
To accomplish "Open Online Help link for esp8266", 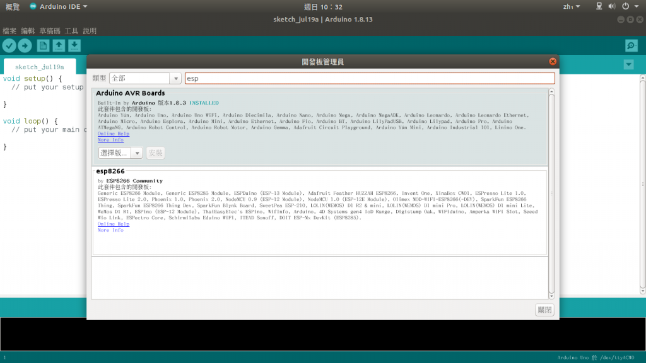I will [x=114, y=224].
